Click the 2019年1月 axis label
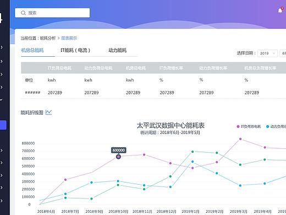The image size is (286, 215). click(x=190, y=212)
